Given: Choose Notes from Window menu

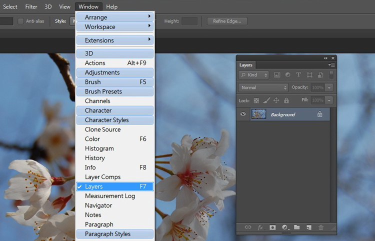Looking at the screenshot, I should tap(115, 215).
